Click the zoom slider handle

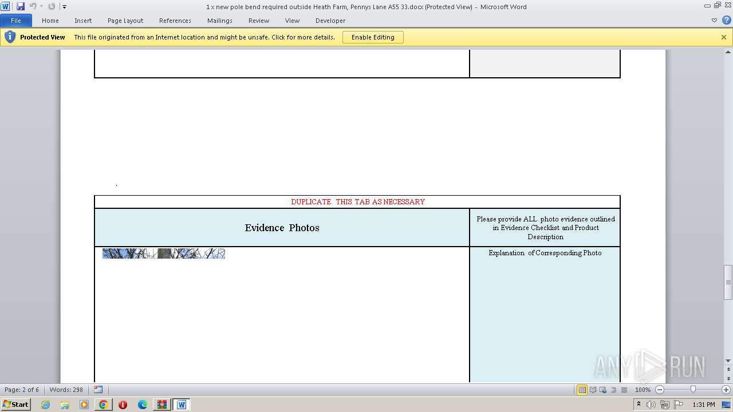pos(693,390)
